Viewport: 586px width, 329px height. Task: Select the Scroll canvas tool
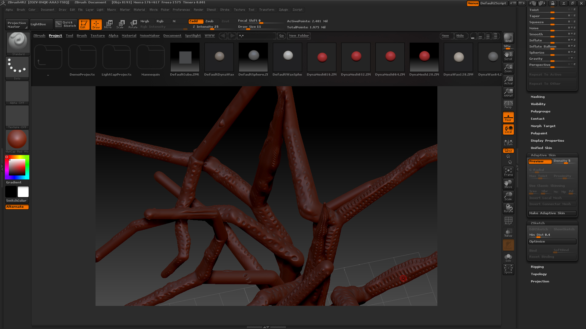pos(508,56)
